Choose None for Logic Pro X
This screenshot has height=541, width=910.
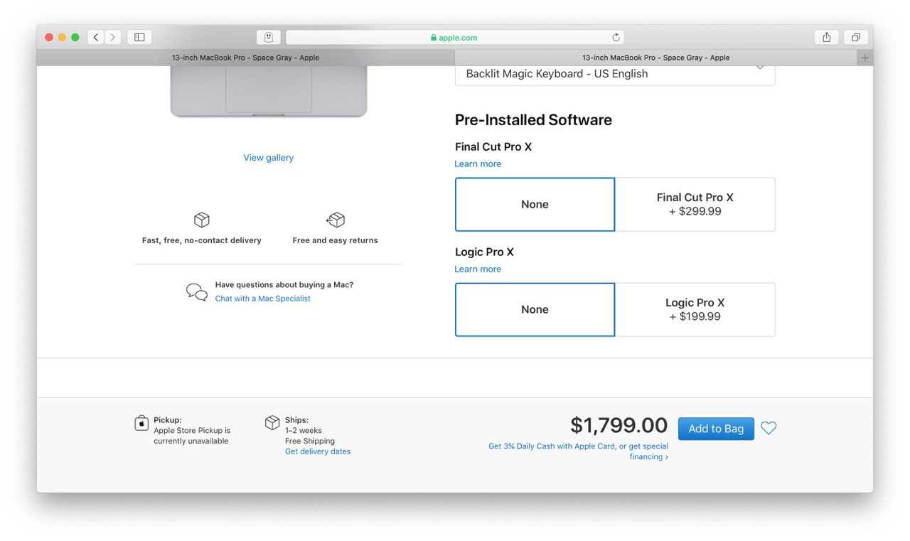pyautogui.click(x=535, y=309)
